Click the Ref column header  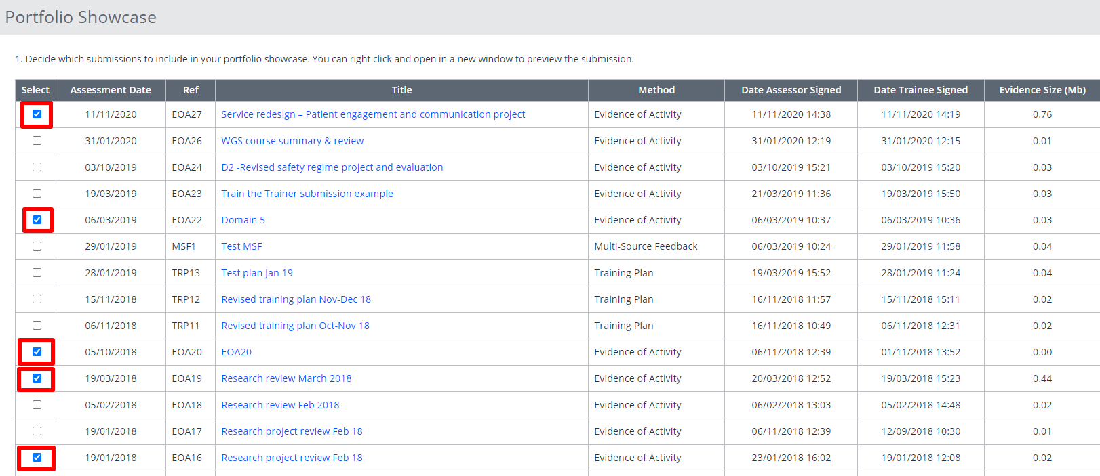(x=191, y=90)
